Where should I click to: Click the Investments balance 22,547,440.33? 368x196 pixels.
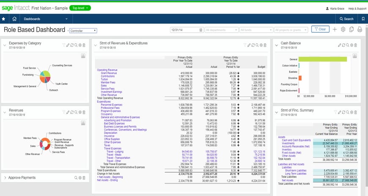click(330, 144)
